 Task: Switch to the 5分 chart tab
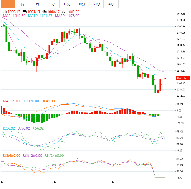point(52,4)
